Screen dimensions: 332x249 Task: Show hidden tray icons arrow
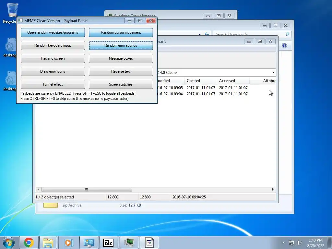283,243
